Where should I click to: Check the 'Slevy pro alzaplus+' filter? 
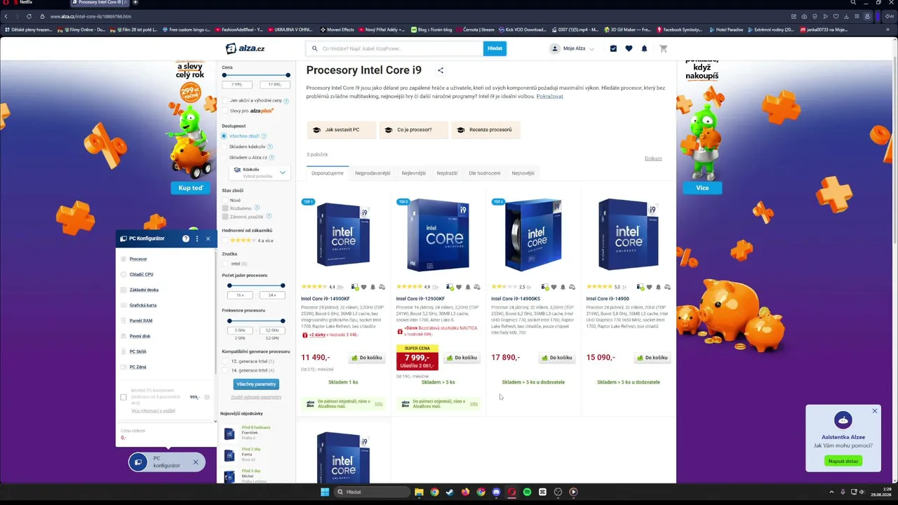[225, 111]
